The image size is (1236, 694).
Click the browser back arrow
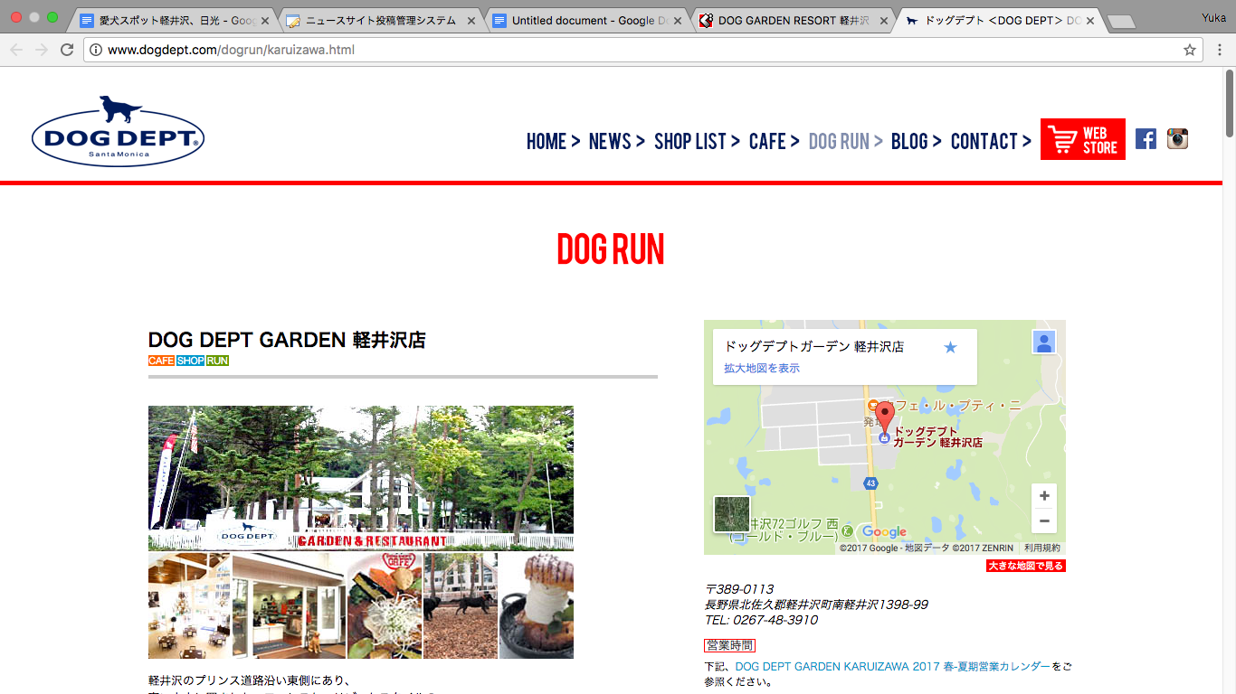15,50
